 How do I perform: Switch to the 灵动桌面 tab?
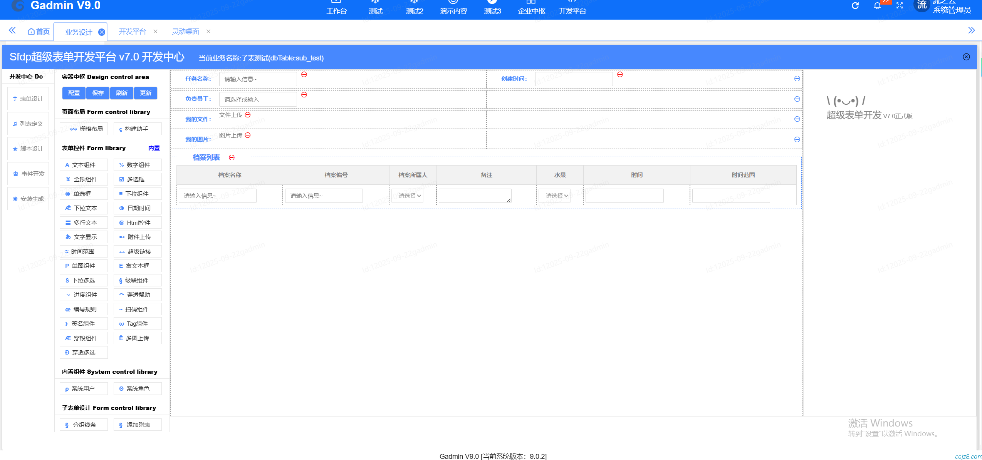coord(185,32)
